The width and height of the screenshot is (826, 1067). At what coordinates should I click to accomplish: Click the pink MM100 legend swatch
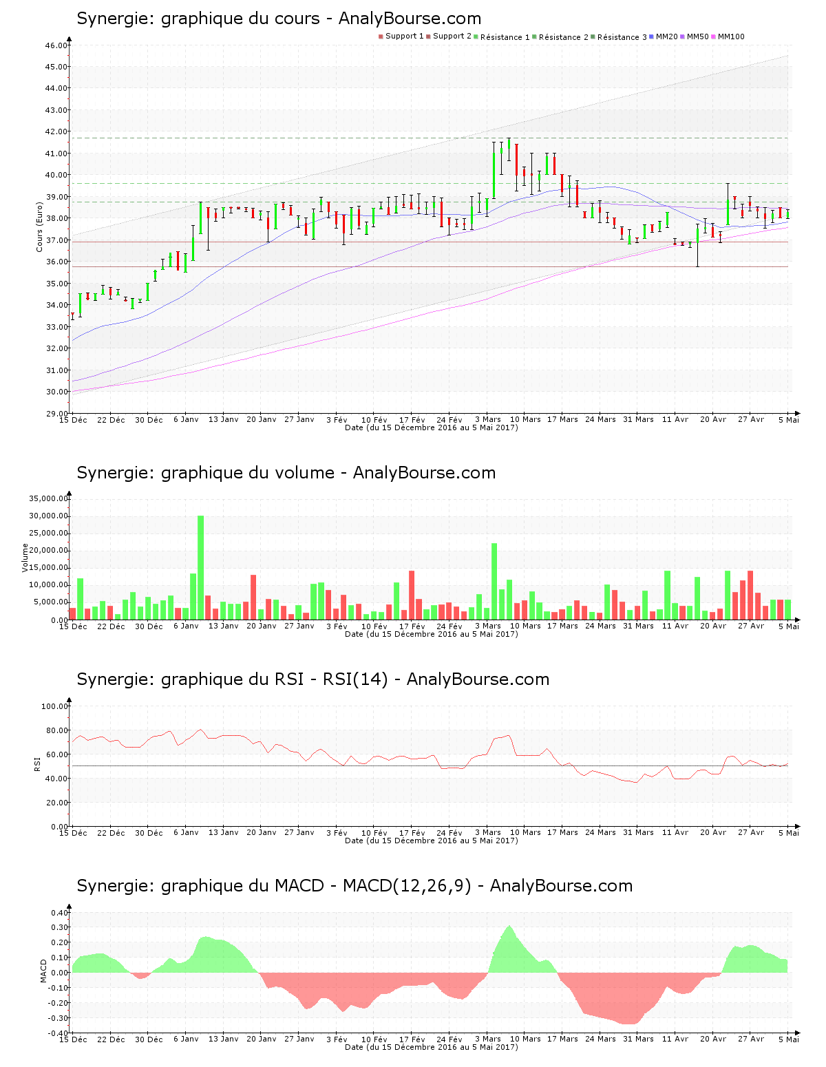click(714, 36)
